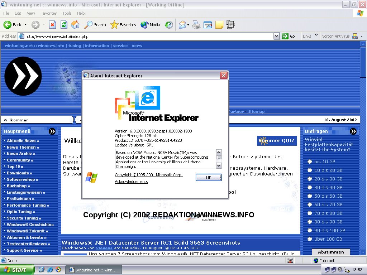Image resolution: width=367 pixels, height=275 pixels.
Task: Open the View menu
Action: point(31,13)
